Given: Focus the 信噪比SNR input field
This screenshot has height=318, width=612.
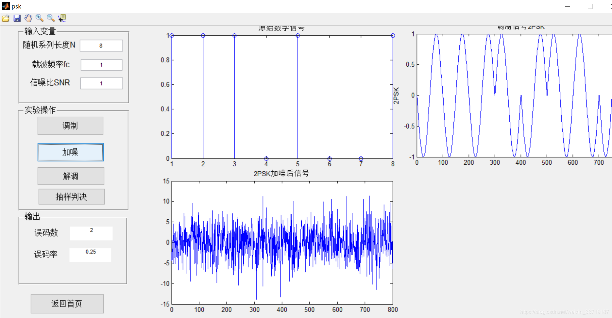Looking at the screenshot, I should click(102, 83).
